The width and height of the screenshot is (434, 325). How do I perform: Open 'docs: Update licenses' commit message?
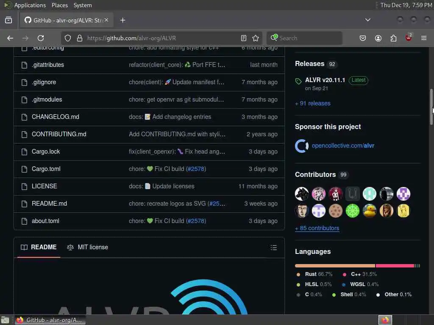click(x=161, y=187)
